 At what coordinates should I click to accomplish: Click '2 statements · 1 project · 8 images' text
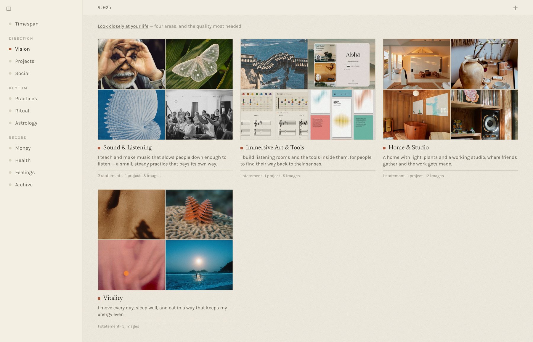pyautogui.click(x=129, y=176)
